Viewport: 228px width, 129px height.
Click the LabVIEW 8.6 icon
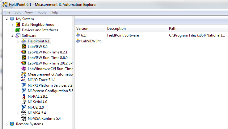(24, 47)
